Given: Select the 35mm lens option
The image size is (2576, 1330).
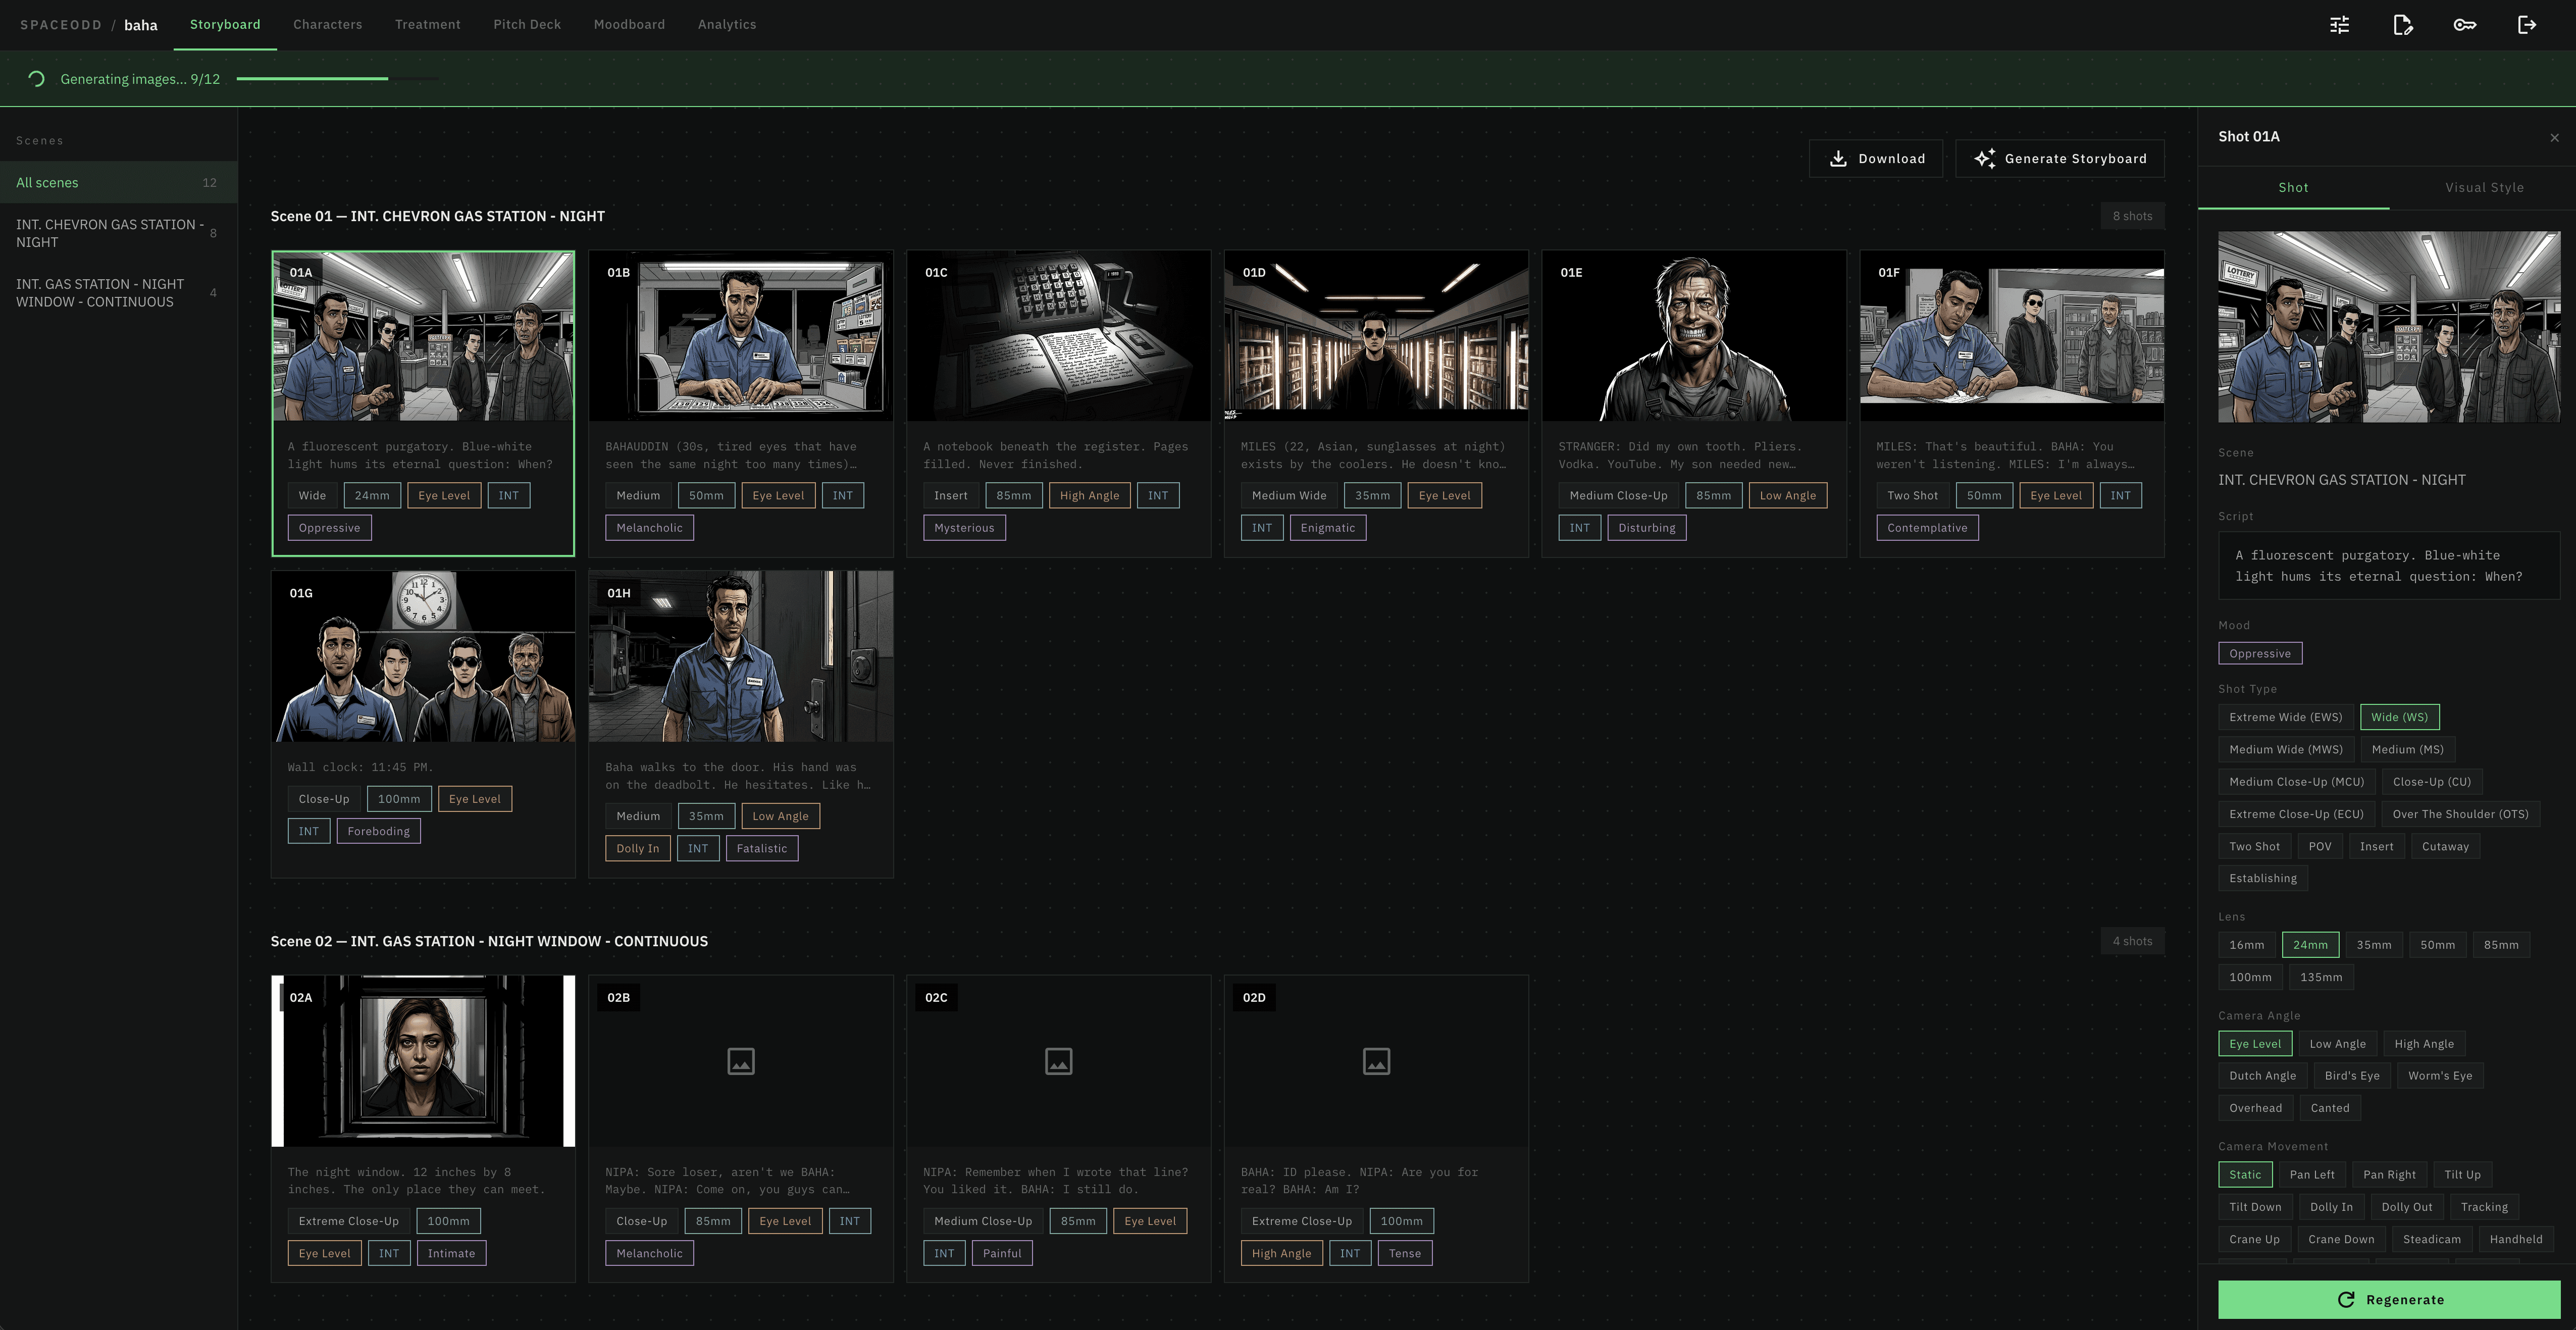Looking at the screenshot, I should coord(2373,945).
